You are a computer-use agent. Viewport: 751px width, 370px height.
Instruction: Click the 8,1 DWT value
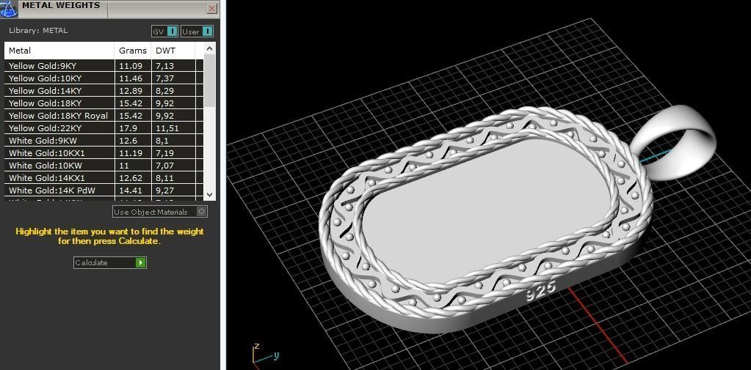pos(162,141)
